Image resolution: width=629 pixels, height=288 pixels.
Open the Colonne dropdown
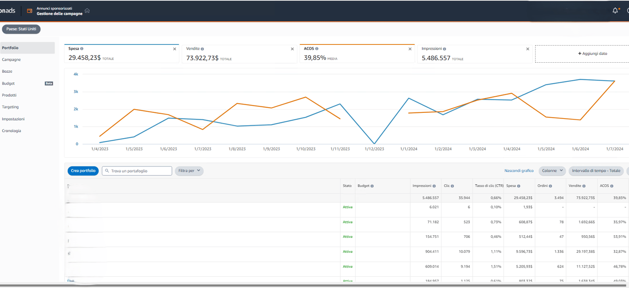[552, 171]
